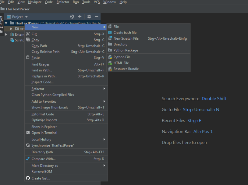The width and height of the screenshot is (248, 185).
Task: Click the collapse all icon in Project panel
Action: click(x=80, y=17)
